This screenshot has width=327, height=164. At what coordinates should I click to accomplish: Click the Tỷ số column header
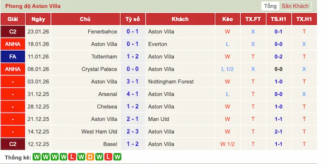point(132,19)
